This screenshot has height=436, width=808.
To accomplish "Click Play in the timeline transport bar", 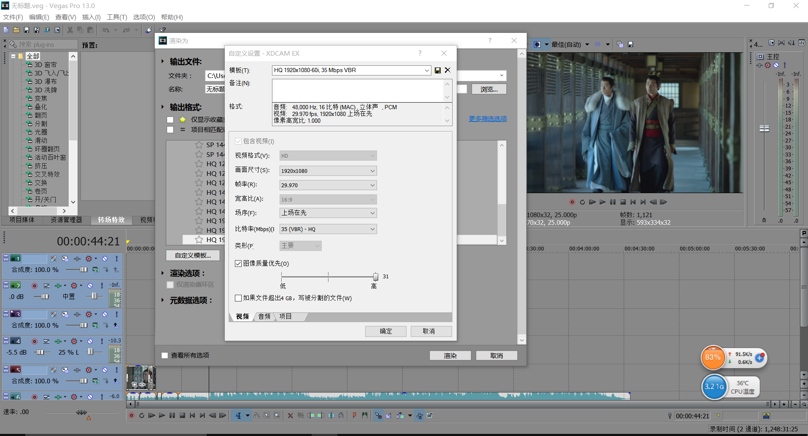I will tap(162, 415).
